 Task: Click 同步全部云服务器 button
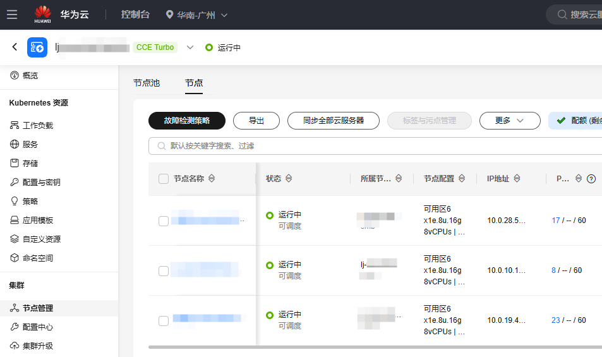pos(334,121)
